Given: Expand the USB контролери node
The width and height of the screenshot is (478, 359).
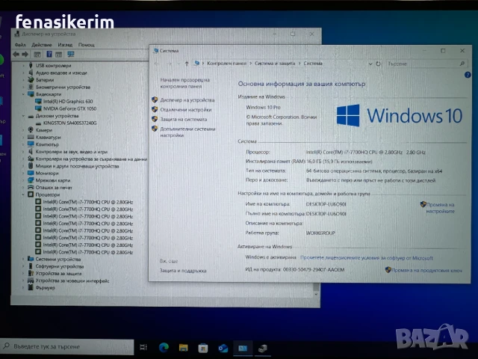Looking at the screenshot, I should [23, 66].
